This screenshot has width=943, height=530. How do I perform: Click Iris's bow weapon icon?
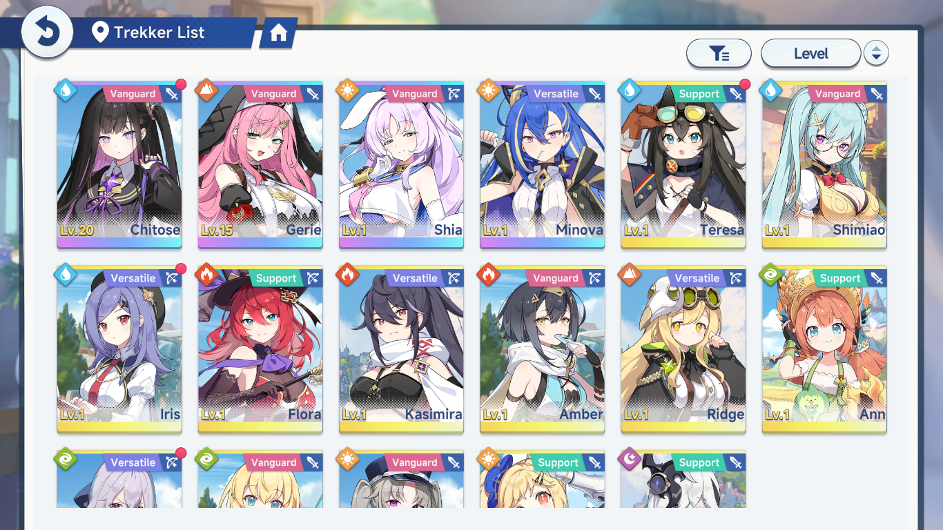pyautogui.click(x=171, y=278)
